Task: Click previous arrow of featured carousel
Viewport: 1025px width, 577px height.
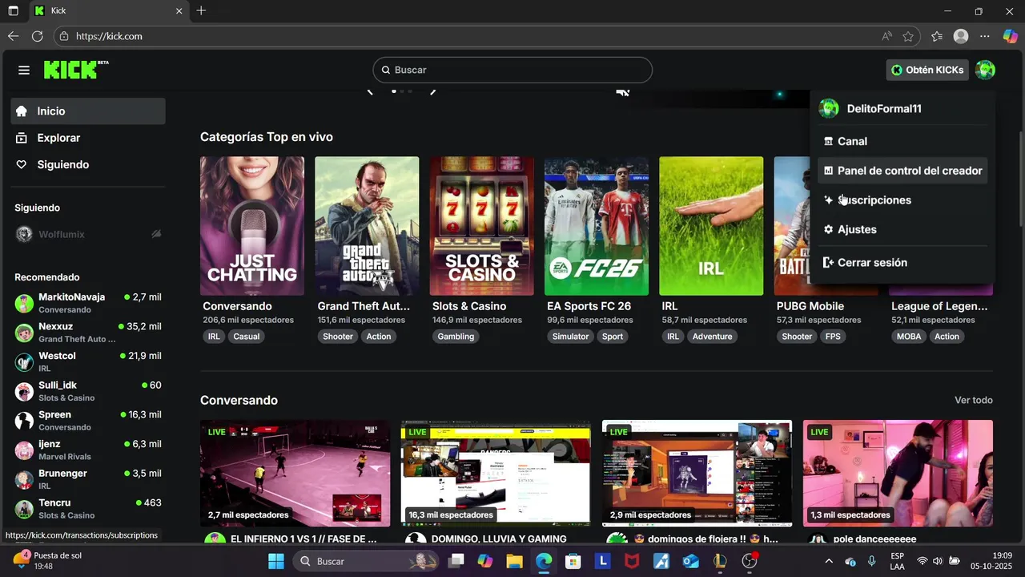Action: pyautogui.click(x=371, y=91)
